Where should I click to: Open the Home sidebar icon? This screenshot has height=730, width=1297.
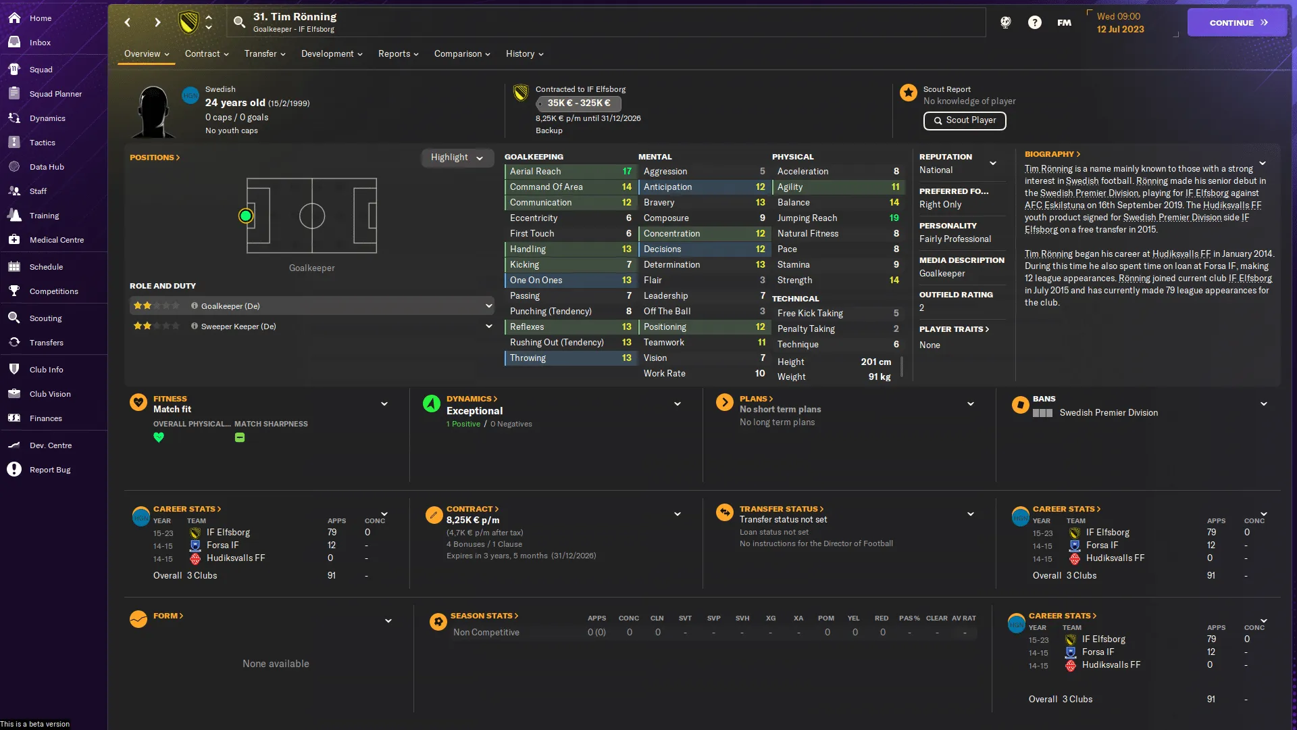pyautogui.click(x=14, y=18)
